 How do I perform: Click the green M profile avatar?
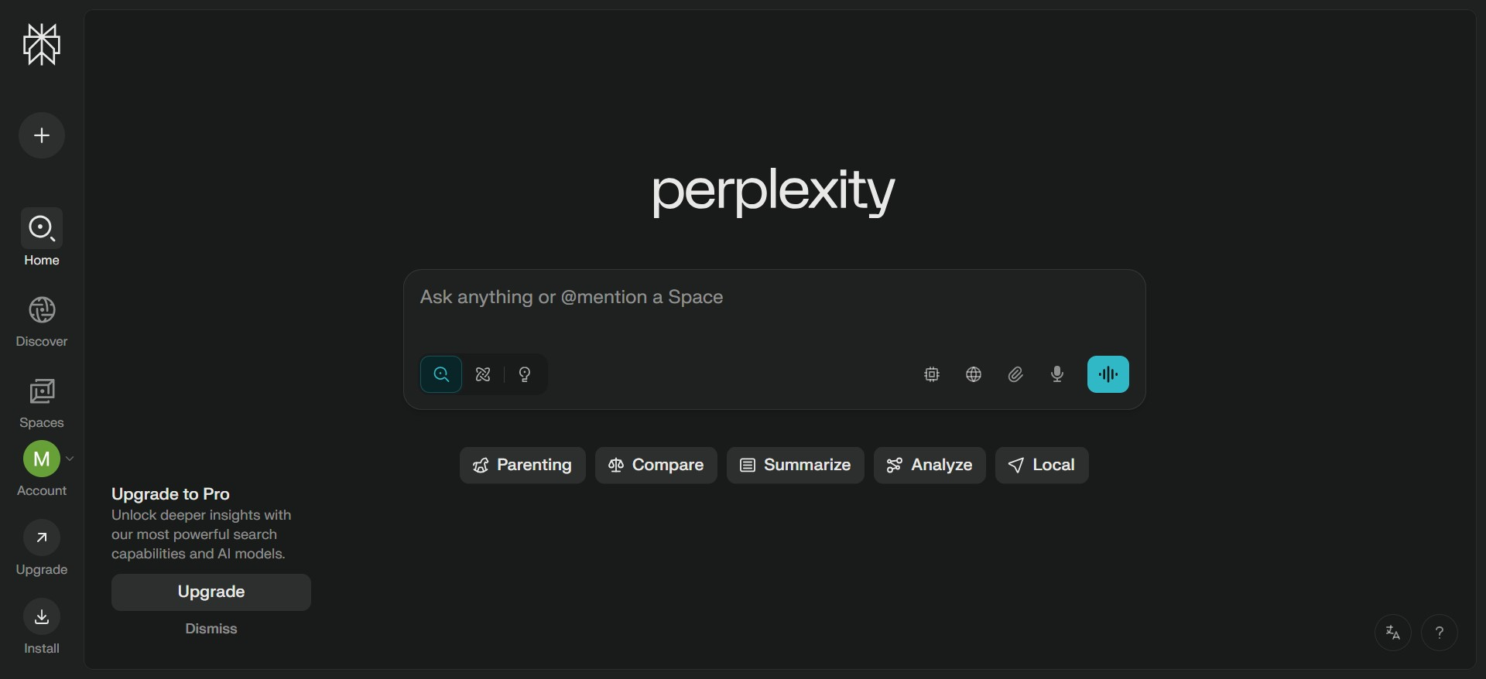(42, 459)
